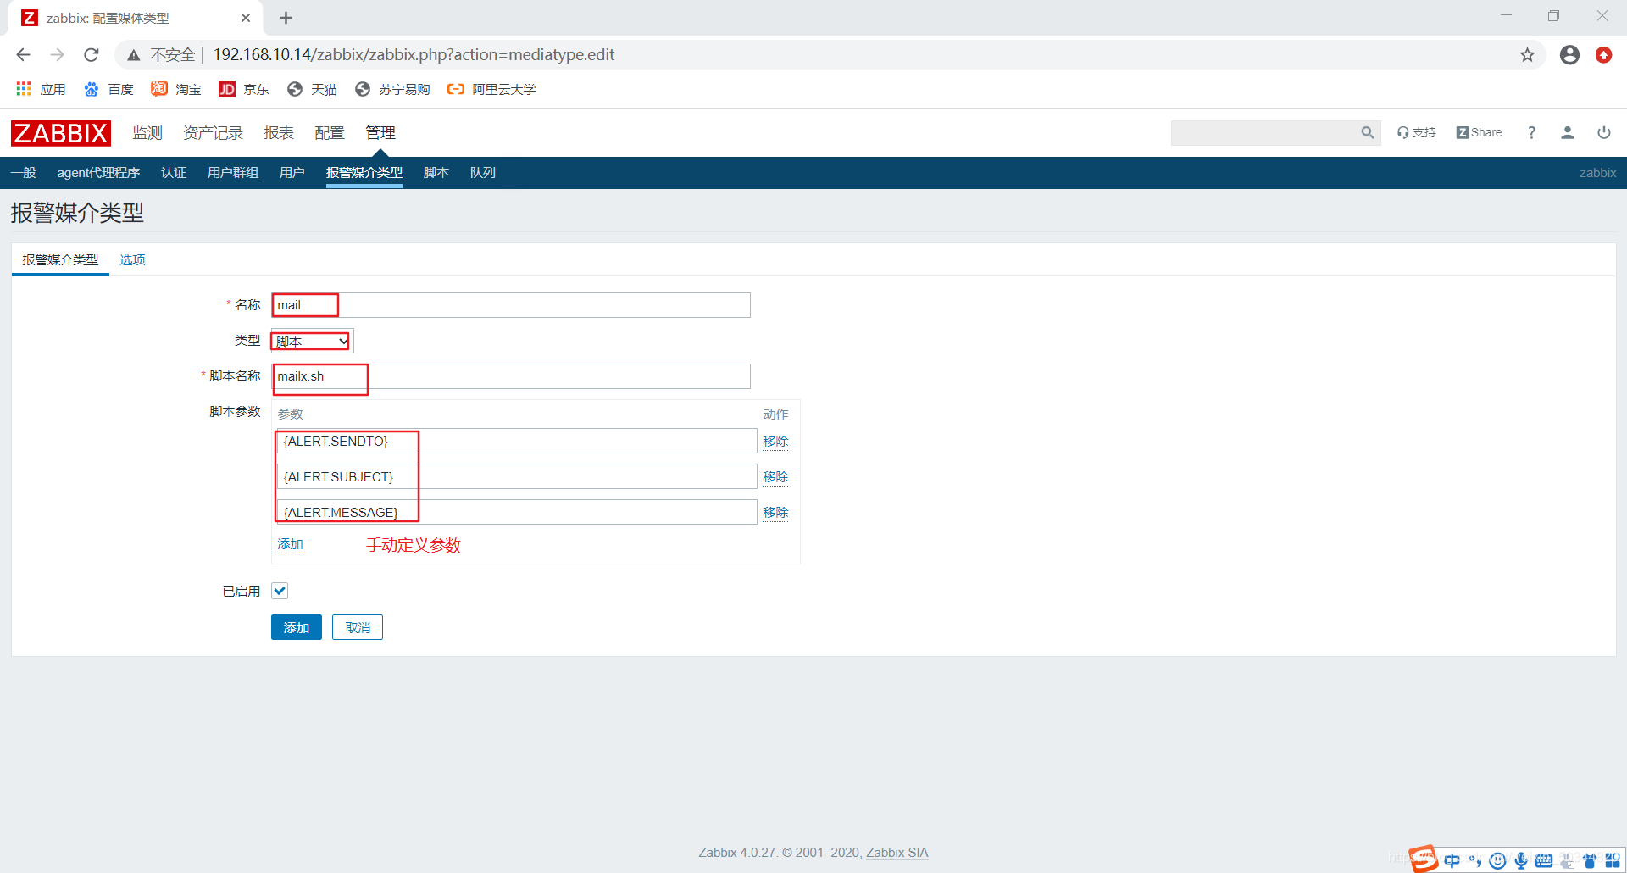The height and width of the screenshot is (873, 1627).
Task: Remove the {ALERT.SUBJECT} parameter
Action: pyautogui.click(x=775, y=477)
